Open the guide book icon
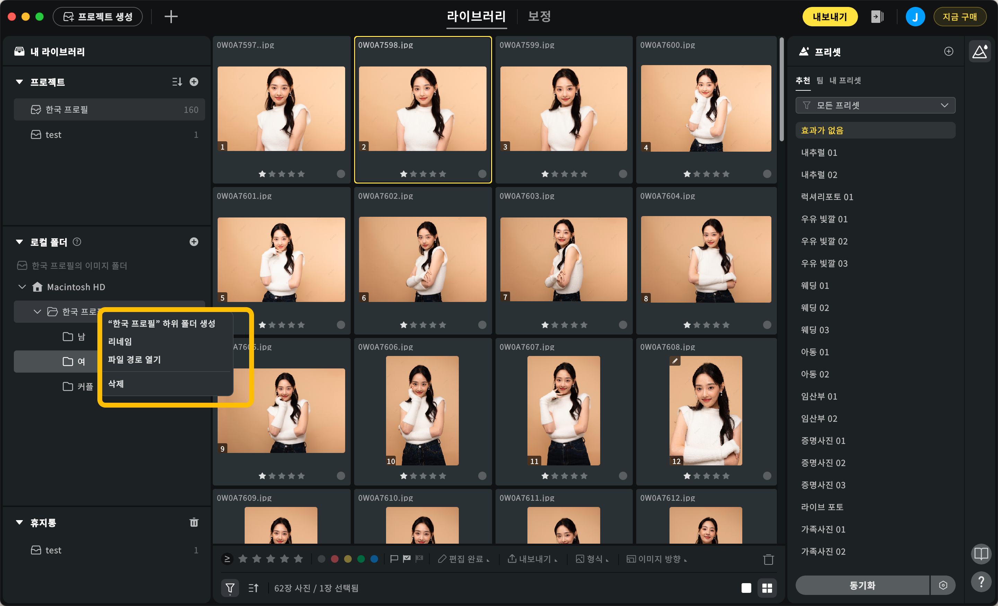998x606 pixels. tap(981, 553)
